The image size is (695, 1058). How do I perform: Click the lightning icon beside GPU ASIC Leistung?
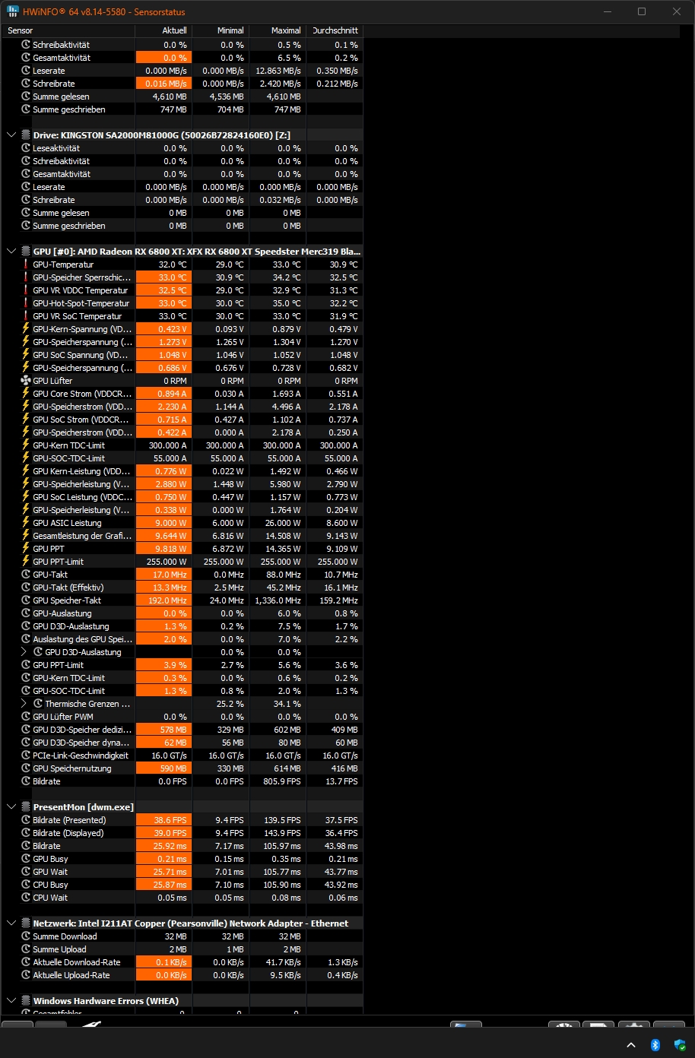tap(26, 523)
